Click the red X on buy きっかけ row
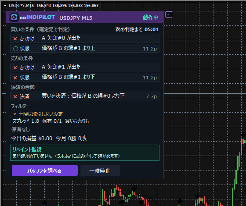Viewport: 246px width, 206px height. pos(15,39)
